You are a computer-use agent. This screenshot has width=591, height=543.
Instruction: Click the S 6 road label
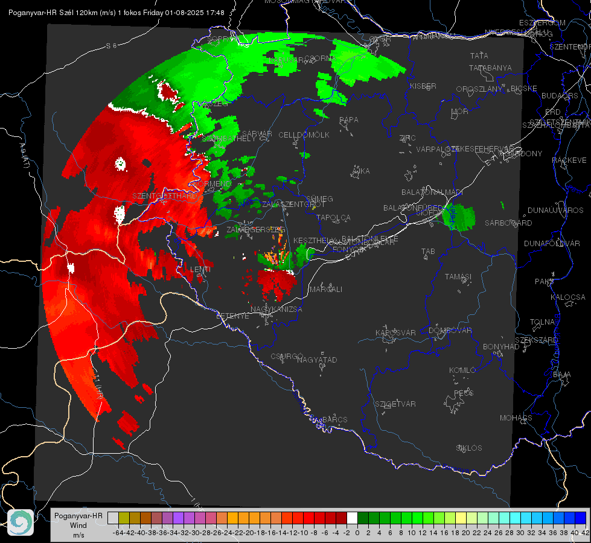point(111,46)
